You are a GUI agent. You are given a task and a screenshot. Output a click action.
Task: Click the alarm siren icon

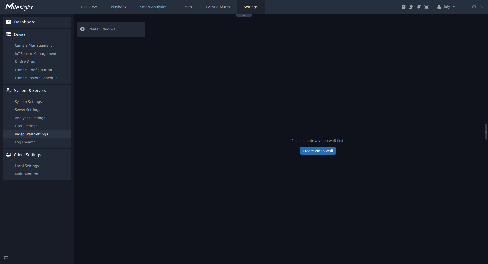point(426,7)
